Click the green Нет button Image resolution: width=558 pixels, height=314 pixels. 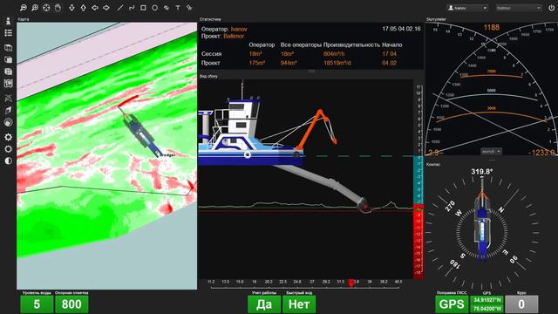coord(299,304)
